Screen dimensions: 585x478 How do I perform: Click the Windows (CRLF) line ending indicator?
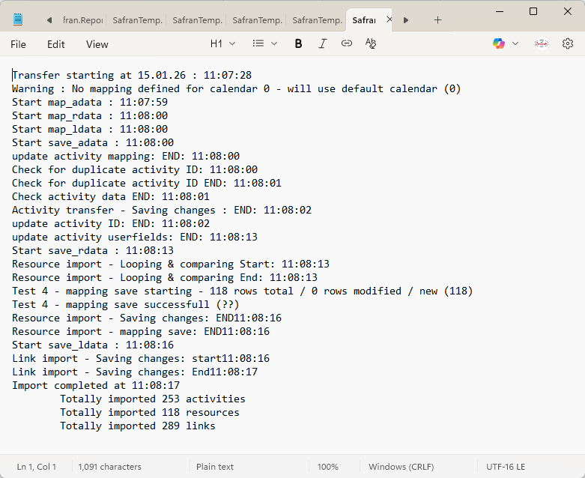401,467
